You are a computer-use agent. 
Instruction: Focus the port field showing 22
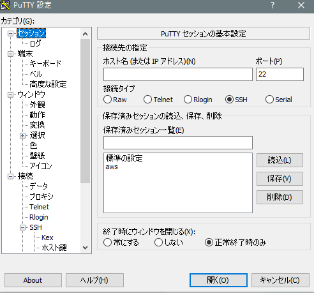(280, 75)
